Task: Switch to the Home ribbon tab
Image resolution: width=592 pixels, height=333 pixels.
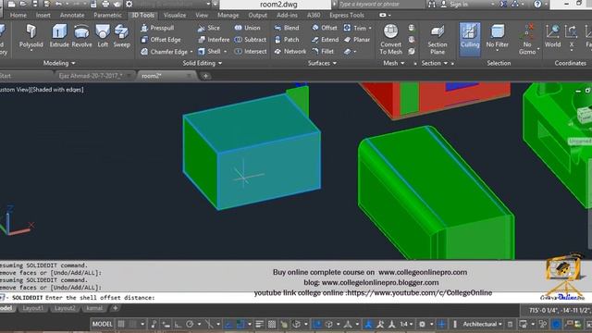Action: (18, 15)
